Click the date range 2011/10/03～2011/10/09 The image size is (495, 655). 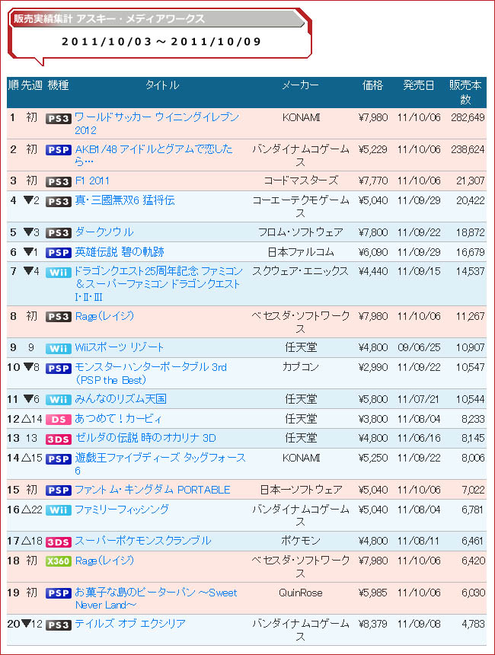point(161,42)
